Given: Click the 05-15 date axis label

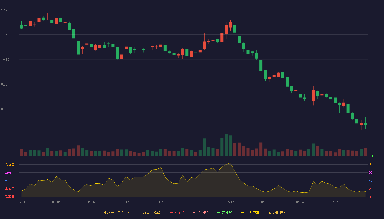Looking at the screenshot, I should (230, 202).
